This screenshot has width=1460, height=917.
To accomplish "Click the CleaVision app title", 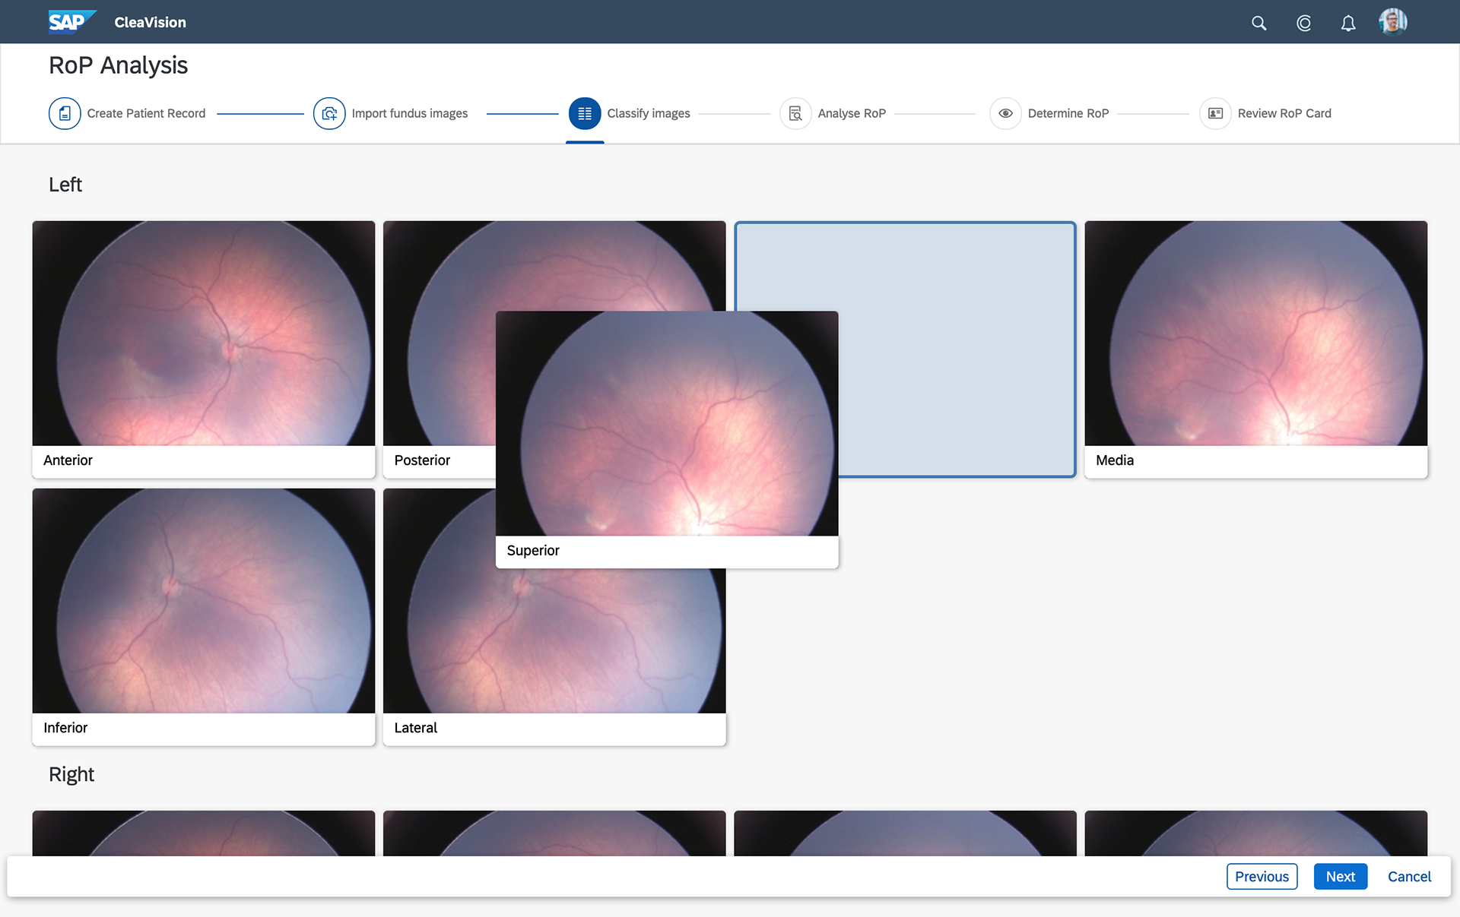I will [150, 23].
